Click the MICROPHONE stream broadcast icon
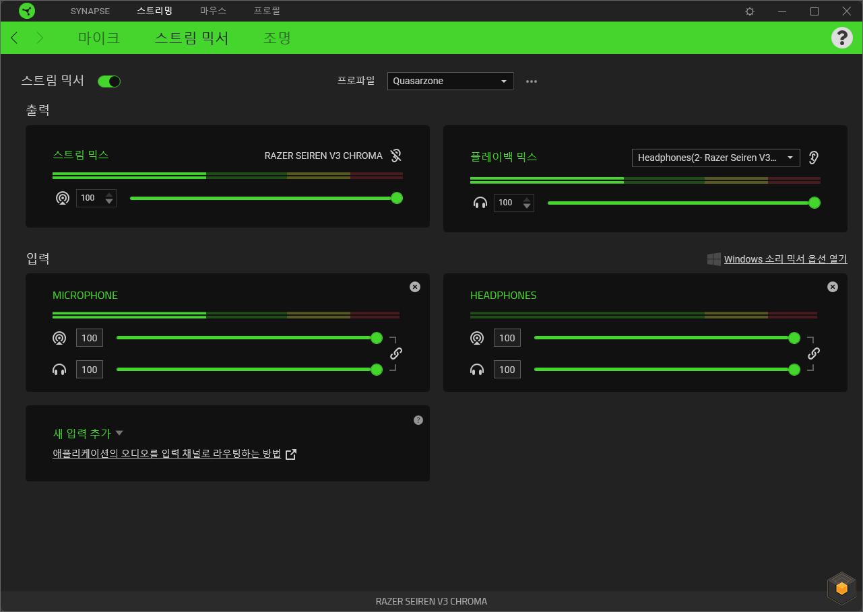This screenshot has width=863, height=612. (59, 338)
